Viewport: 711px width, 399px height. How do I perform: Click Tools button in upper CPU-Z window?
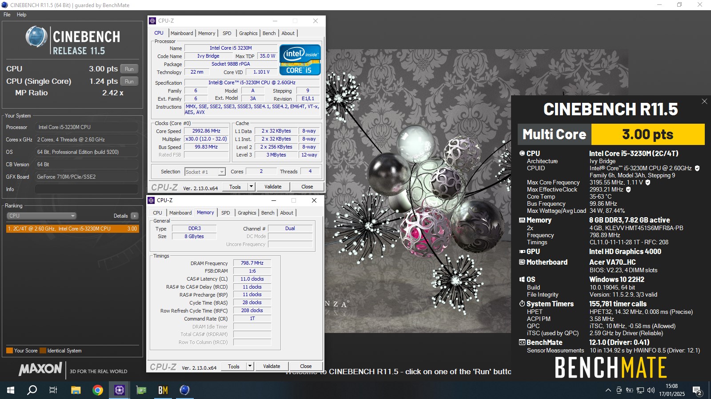click(235, 187)
